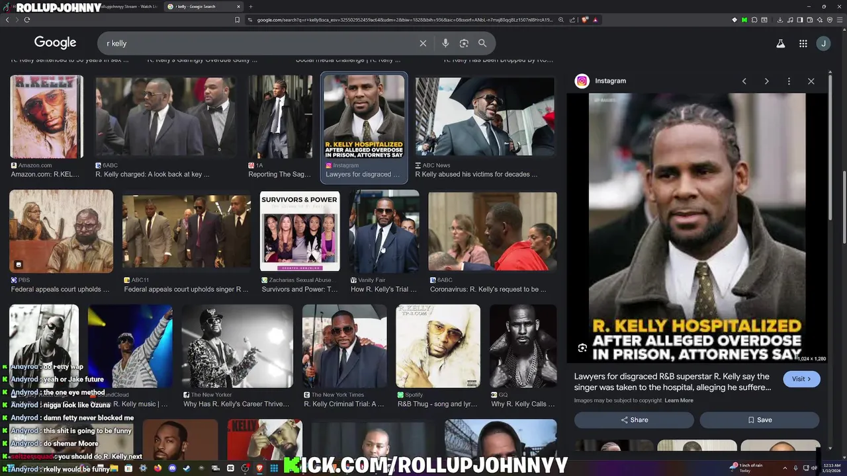Switch to the r kelly Google Search tab

click(x=203, y=7)
